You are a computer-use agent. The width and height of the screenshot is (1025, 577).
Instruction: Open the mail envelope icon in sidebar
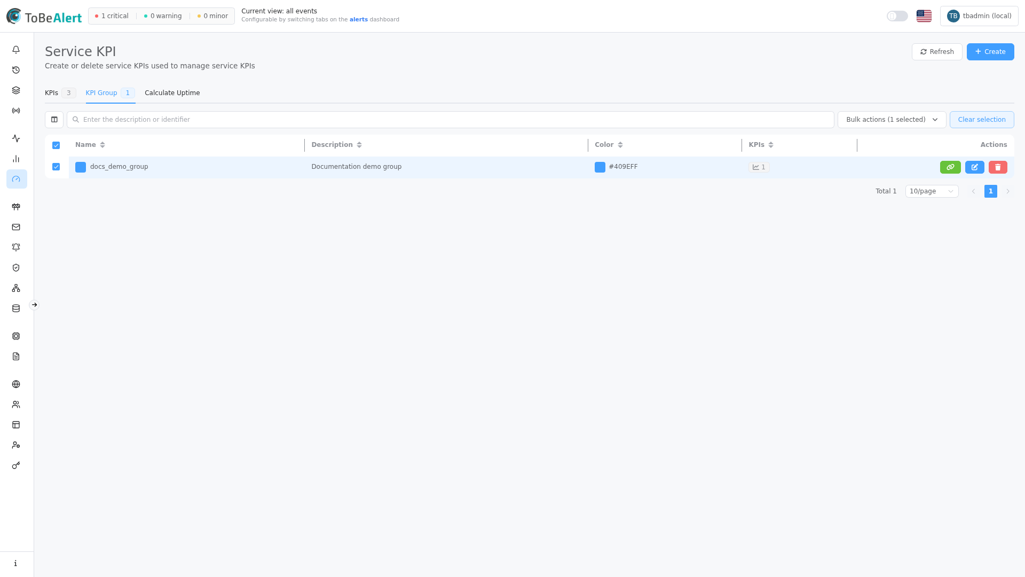click(x=16, y=227)
